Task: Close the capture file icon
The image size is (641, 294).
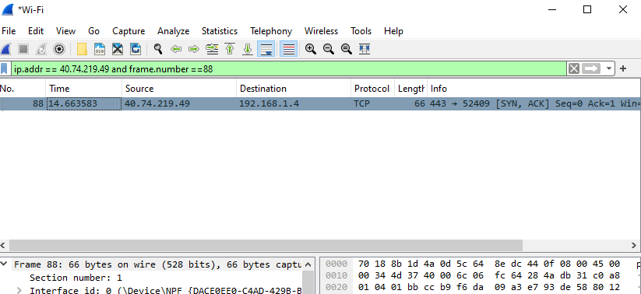Action: tap(118, 50)
